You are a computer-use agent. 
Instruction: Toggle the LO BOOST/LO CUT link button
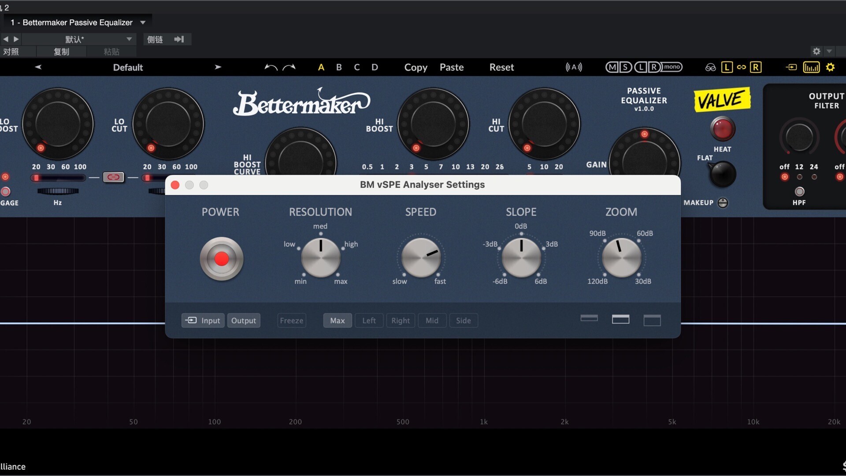(113, 177)
